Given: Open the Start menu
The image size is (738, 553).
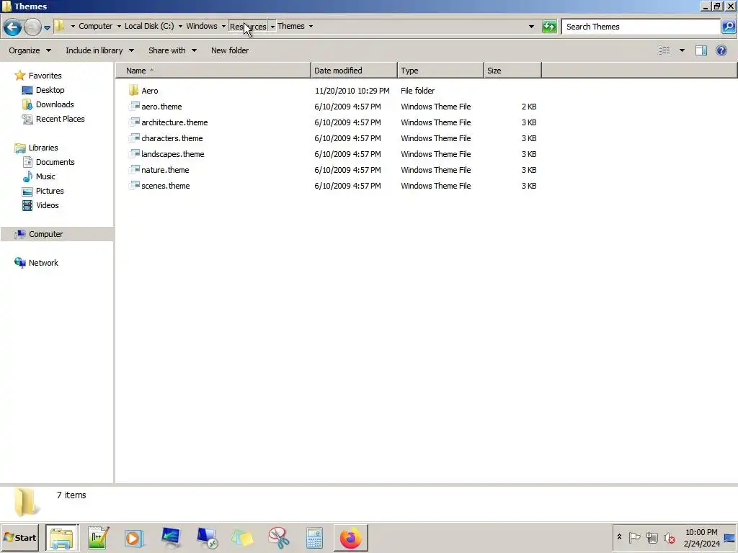Looking at the screenshot, I should [19, 537].
